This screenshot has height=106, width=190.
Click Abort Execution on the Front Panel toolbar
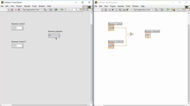coord(16,10)
